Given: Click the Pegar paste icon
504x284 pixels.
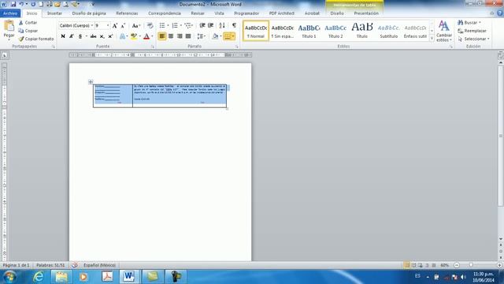Looking at the screenshot, I should tap(9, 26).
